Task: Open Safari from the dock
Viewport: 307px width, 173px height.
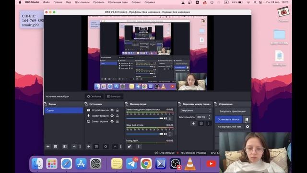Action: click(x=66, y=163)
